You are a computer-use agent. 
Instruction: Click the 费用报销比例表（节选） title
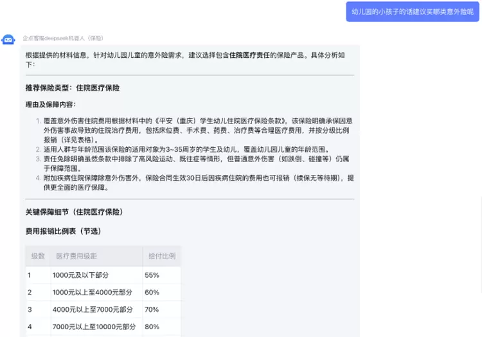click(64, 231)
